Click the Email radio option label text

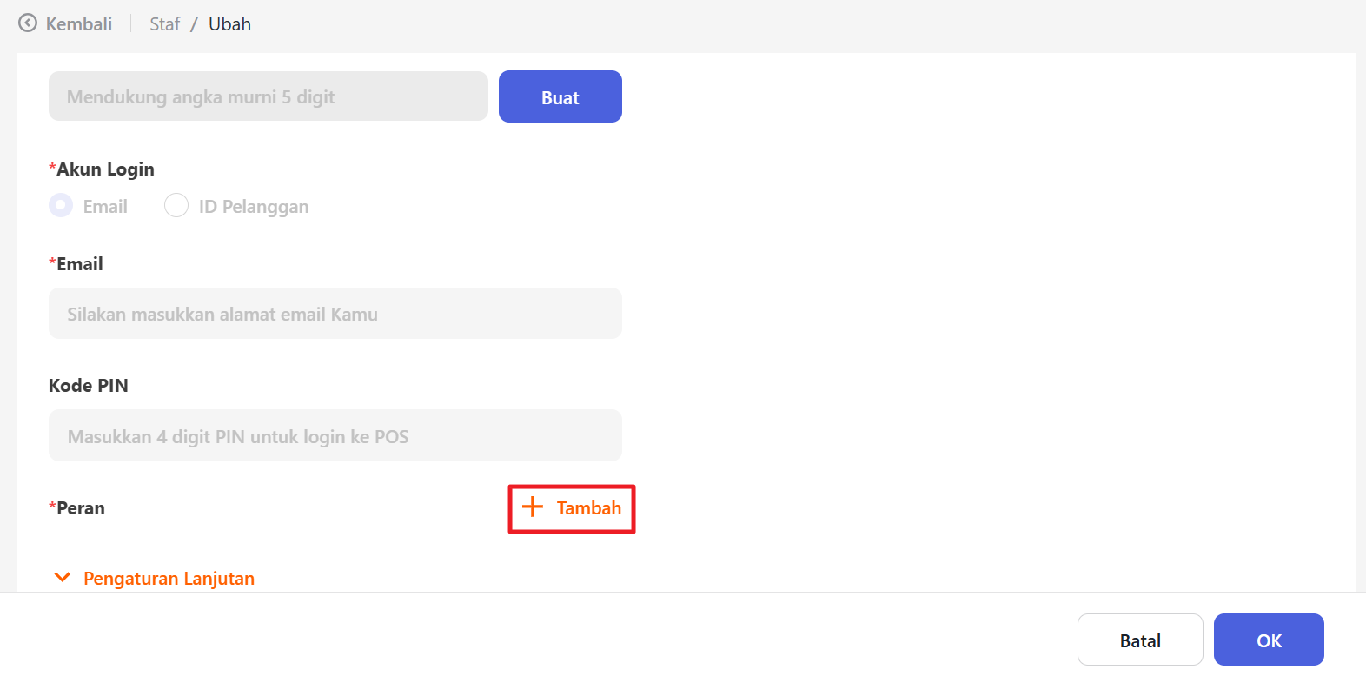(x=105, y=207)
